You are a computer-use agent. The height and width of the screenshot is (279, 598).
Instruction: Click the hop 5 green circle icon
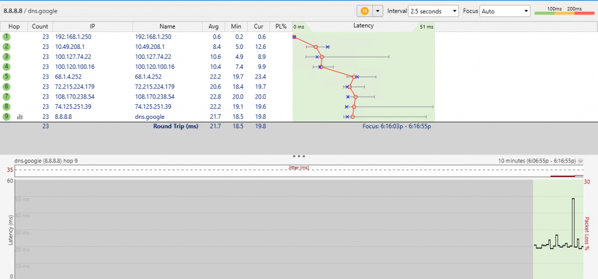tap(7, 76)
